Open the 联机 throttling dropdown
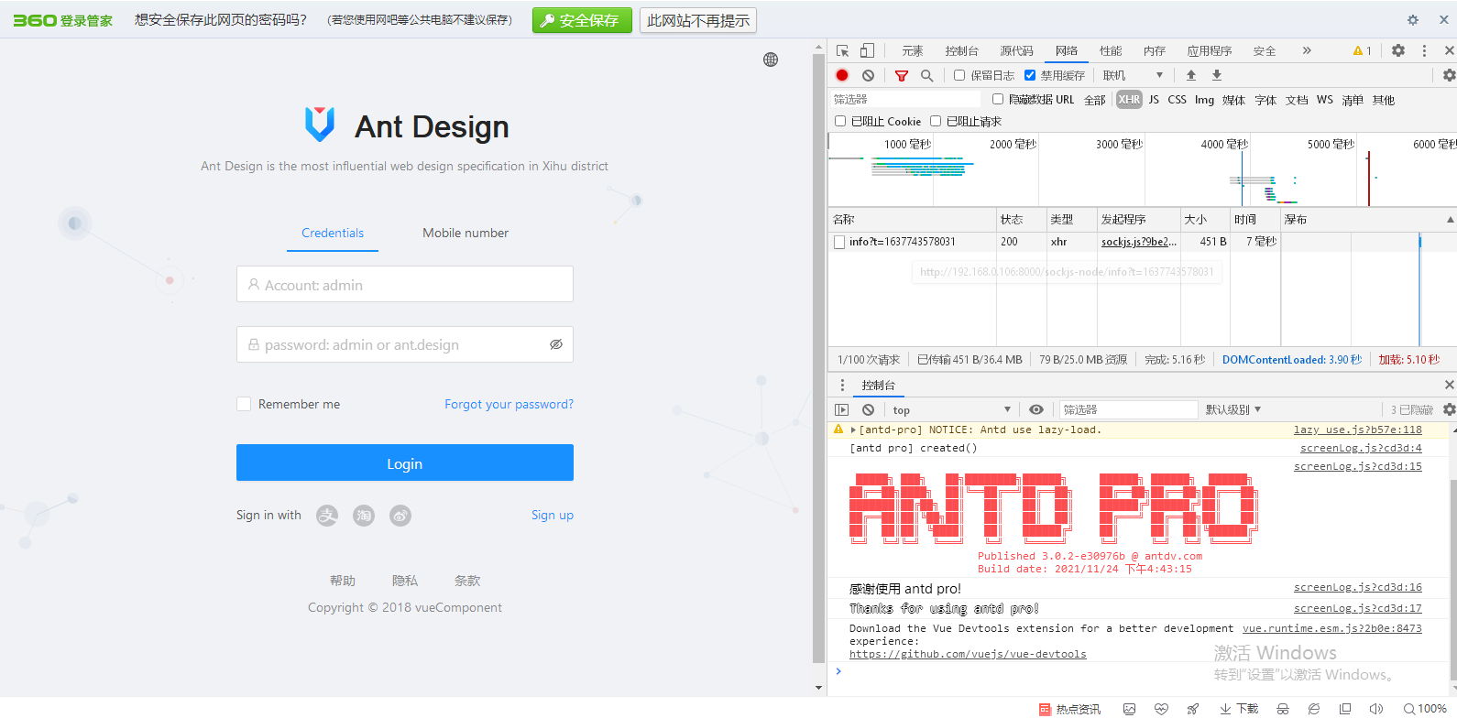This screenshot has width=1457, height=718. point(1133,75)
